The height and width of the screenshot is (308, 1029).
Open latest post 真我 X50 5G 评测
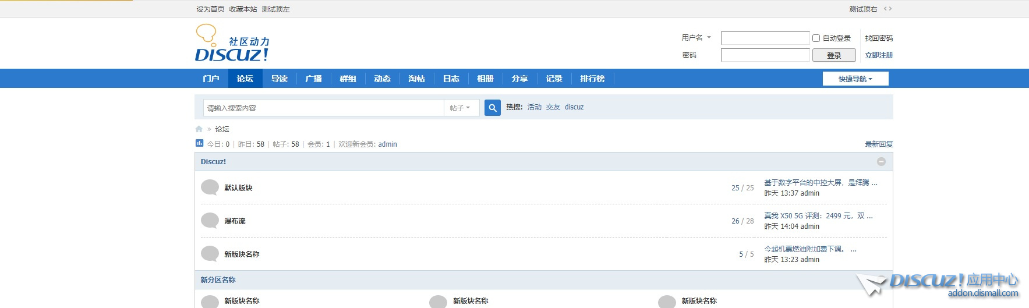[x=818, y=216]
